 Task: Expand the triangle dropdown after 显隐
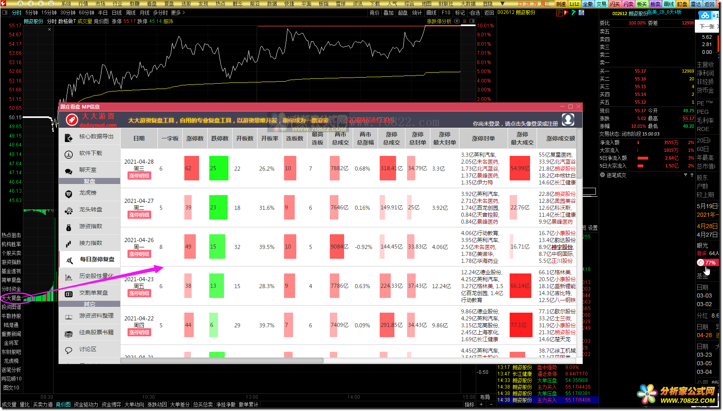[x=503, y=4]
